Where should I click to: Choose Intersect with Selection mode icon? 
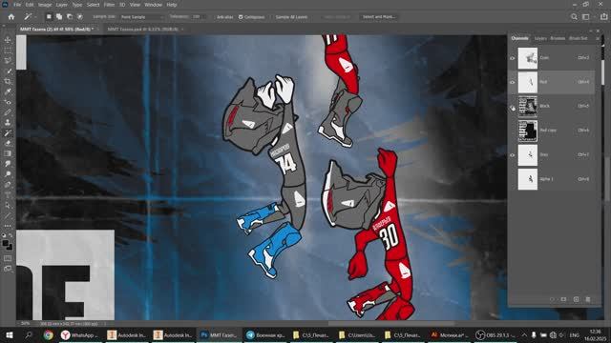tap(80, 17)
